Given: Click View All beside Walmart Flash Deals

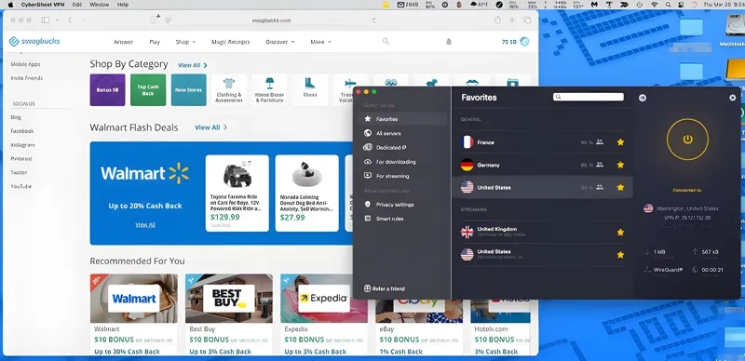Looking at the screenshot, I should [210, 127].
